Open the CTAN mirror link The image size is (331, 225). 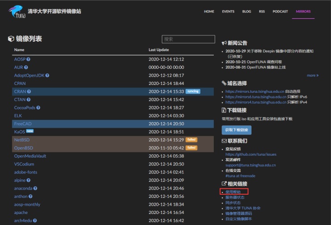click(x=20, y=100)
